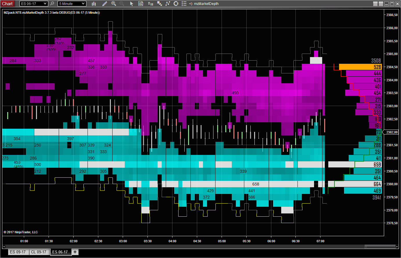Open the Data Box icon
Viewport: 401px width, 258px height.
[141, 3]
